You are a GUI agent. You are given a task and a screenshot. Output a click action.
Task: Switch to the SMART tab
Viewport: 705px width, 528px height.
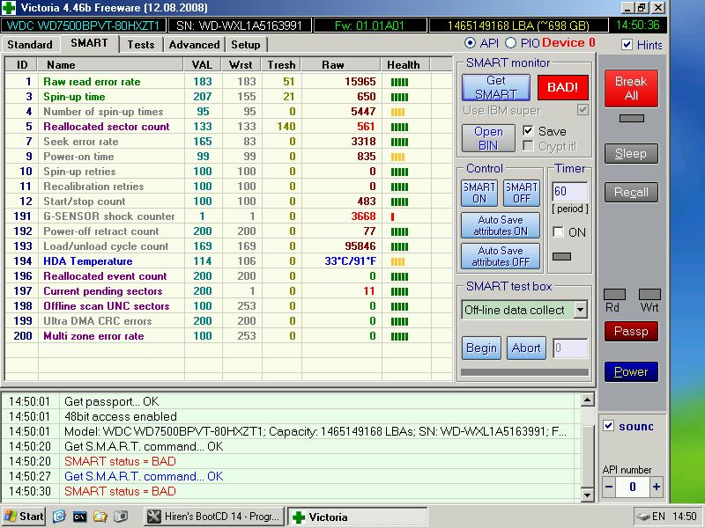(89, 43)
